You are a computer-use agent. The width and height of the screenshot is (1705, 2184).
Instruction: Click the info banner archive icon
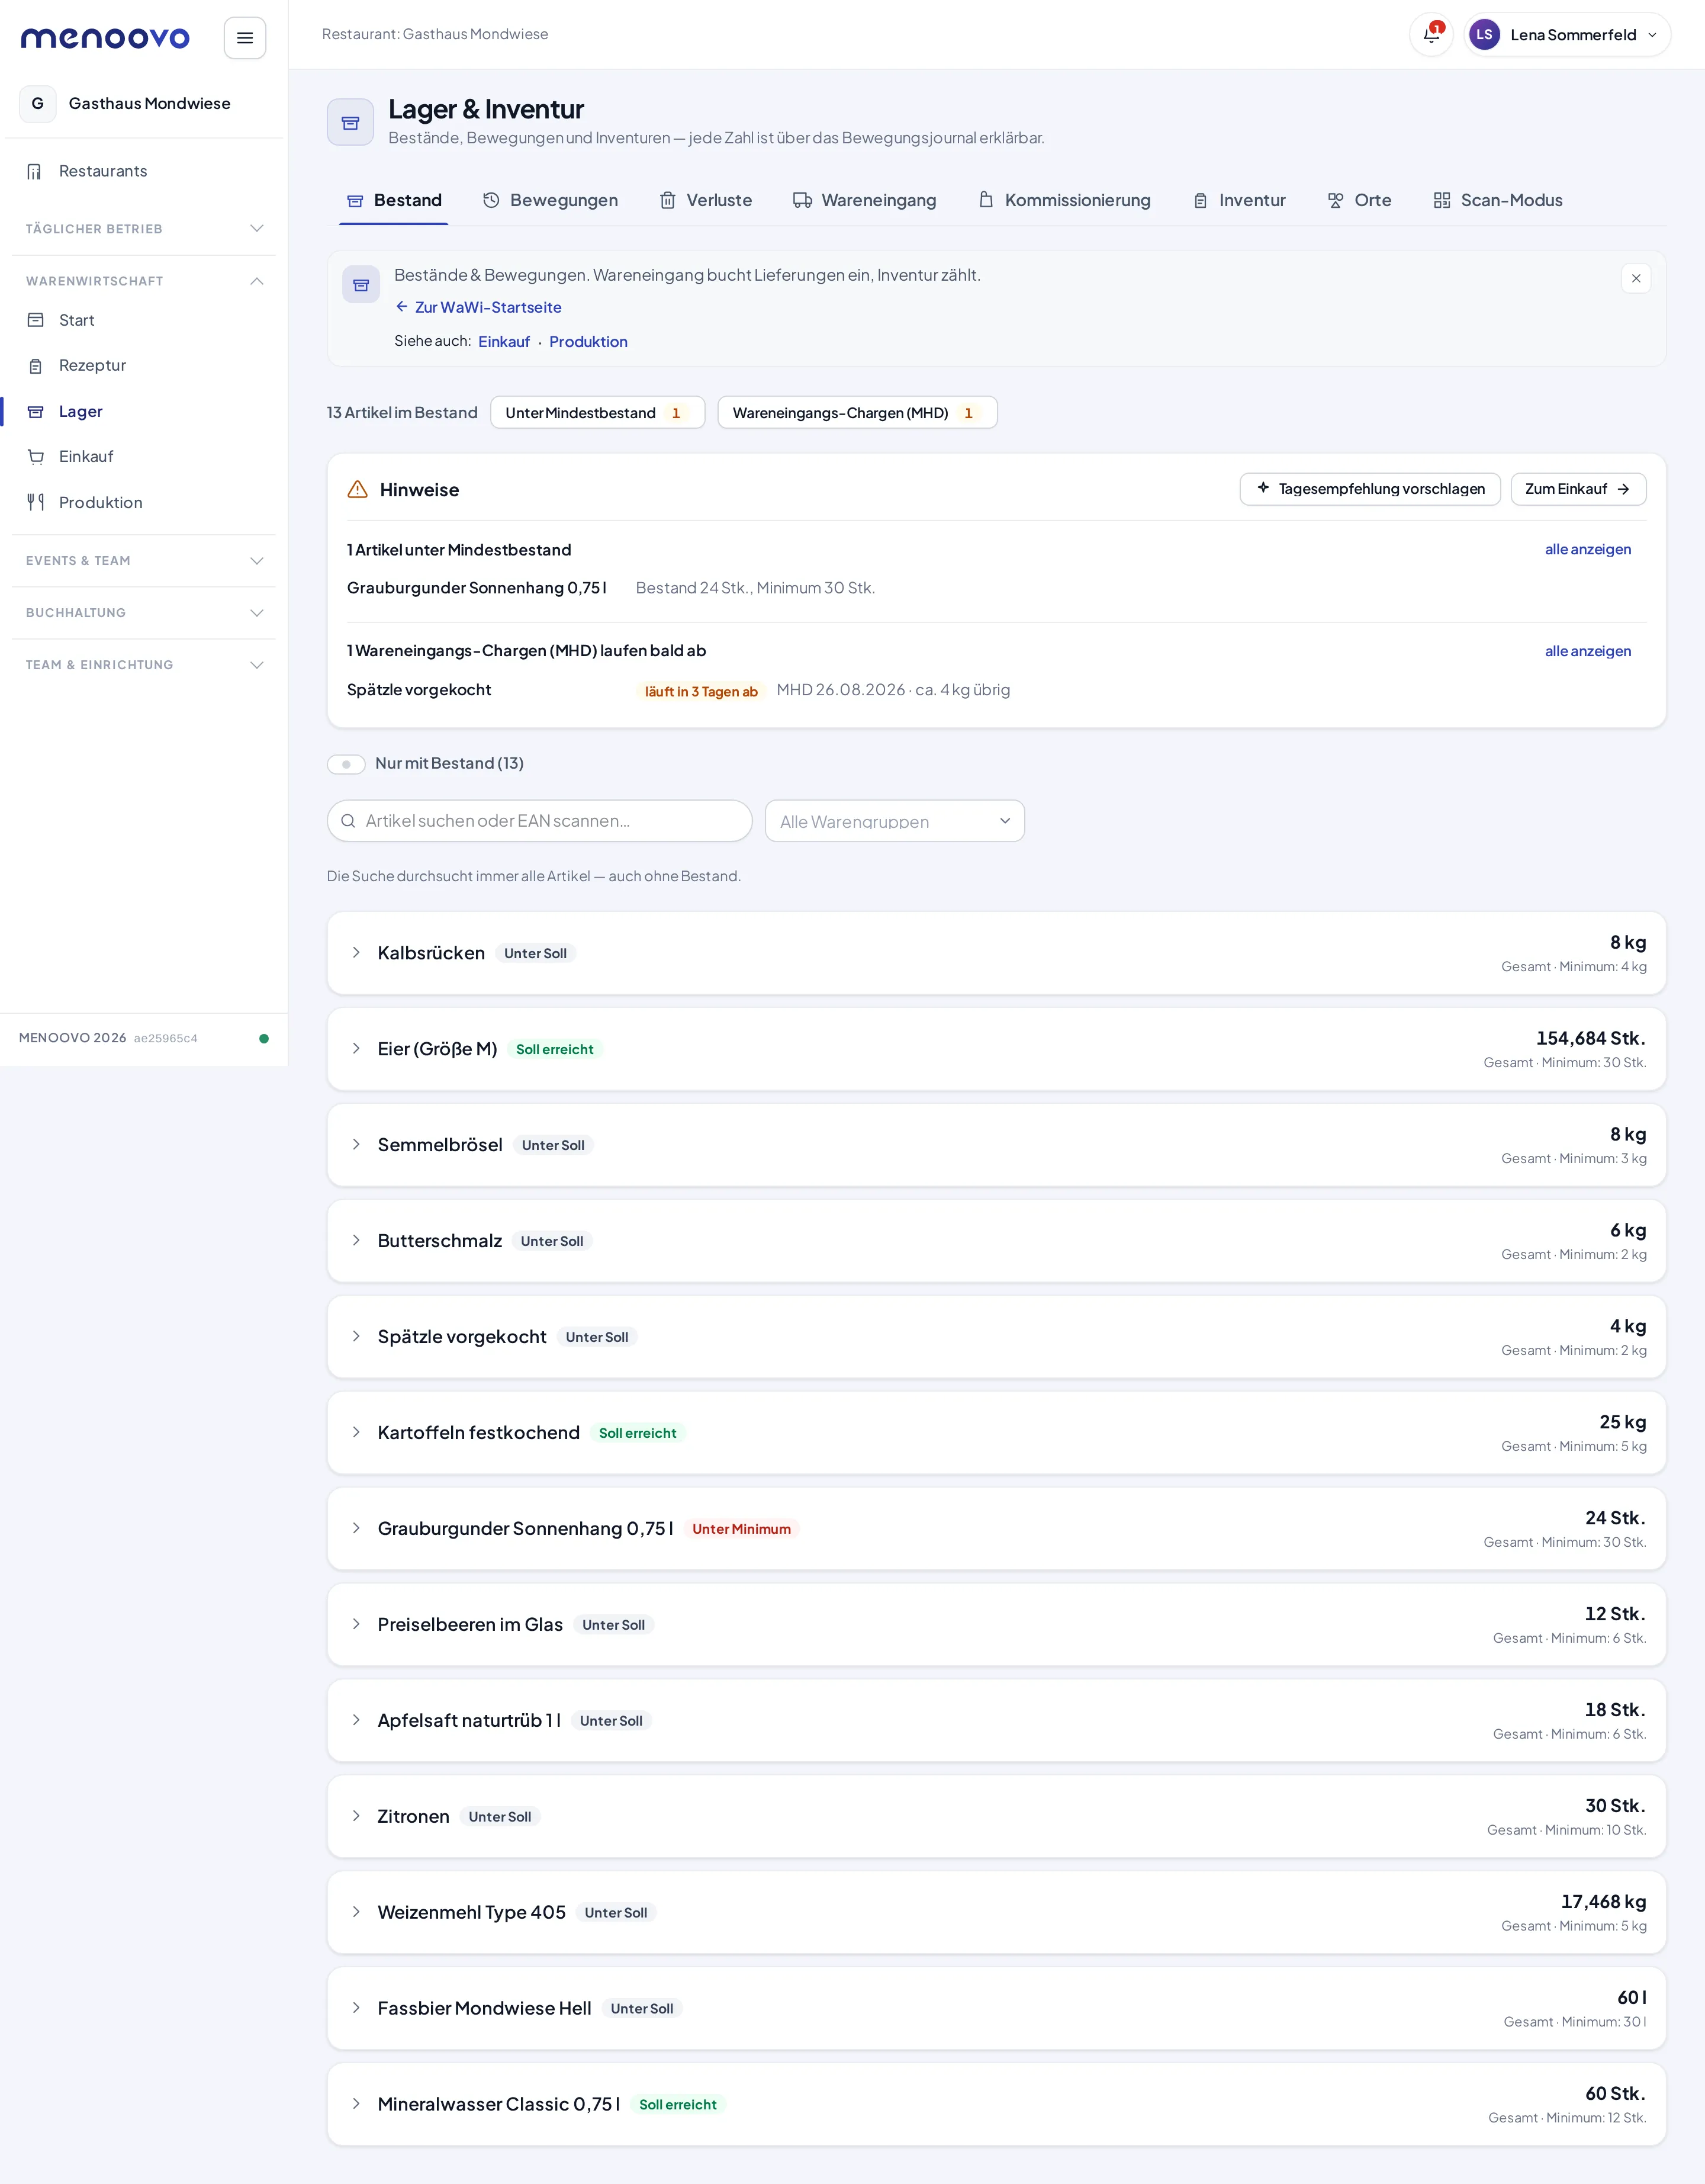click(361, 285)
